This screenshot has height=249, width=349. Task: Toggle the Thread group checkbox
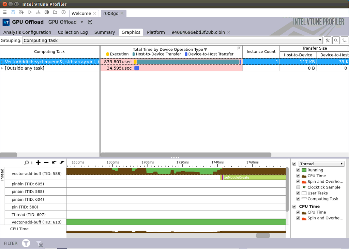click(x=294, y=164)
